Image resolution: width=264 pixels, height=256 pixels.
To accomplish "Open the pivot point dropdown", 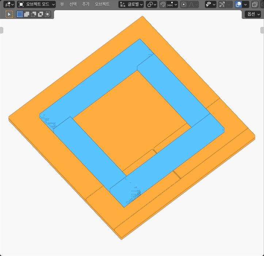I will [152, 4].
